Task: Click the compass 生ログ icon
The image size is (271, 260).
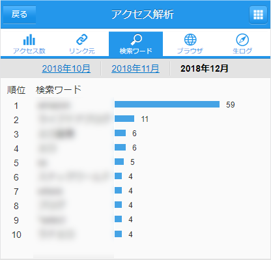Action: click(242, 40)
